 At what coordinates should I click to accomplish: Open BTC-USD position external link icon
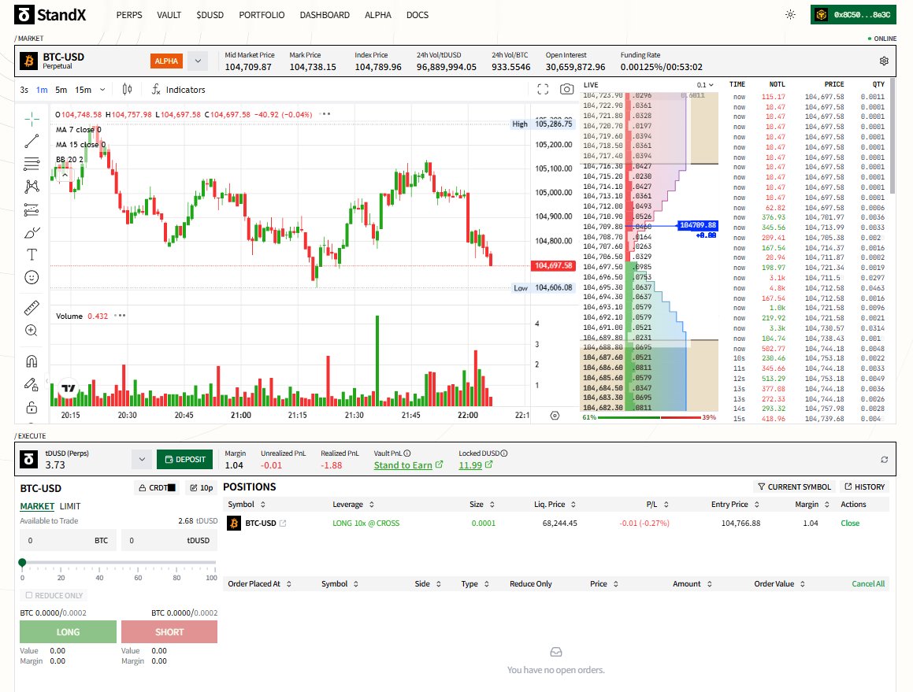tap(283, 524)
